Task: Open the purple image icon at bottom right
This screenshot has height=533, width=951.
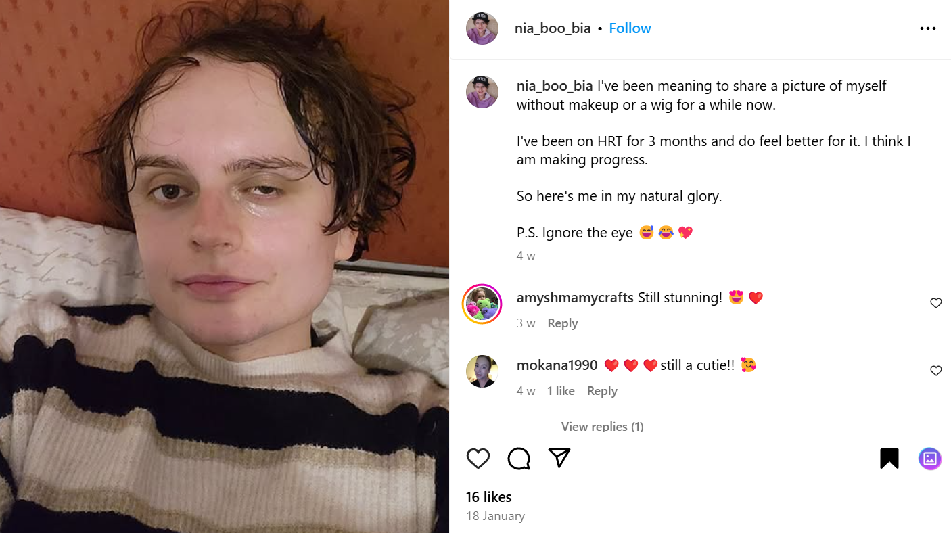Action: pyautogui.click(x=930, y=459)
